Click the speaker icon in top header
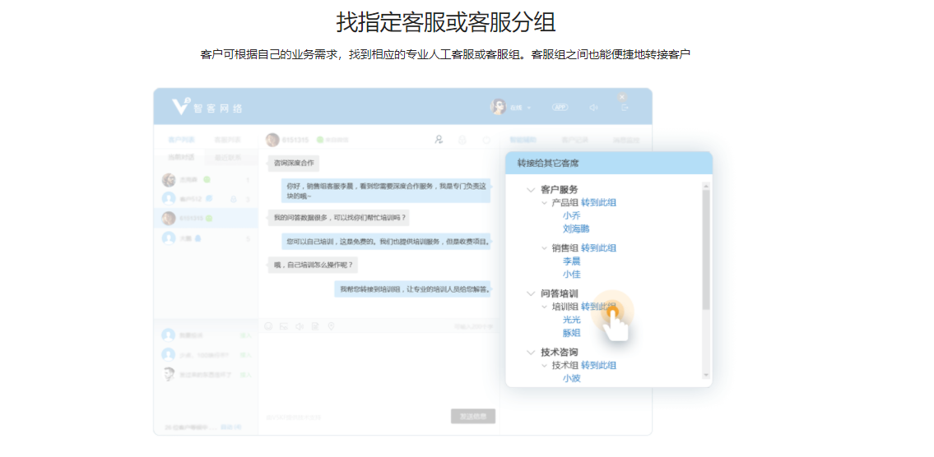The image size is (934, 457). (594, 108)
